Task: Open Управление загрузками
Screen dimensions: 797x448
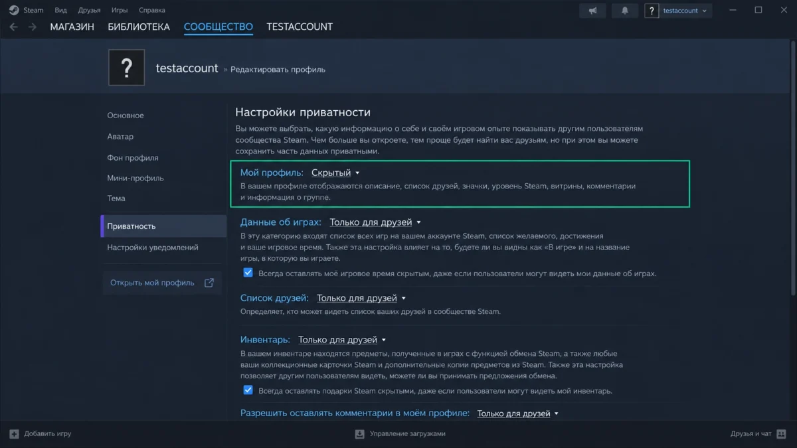Action: tap(407, 434)
